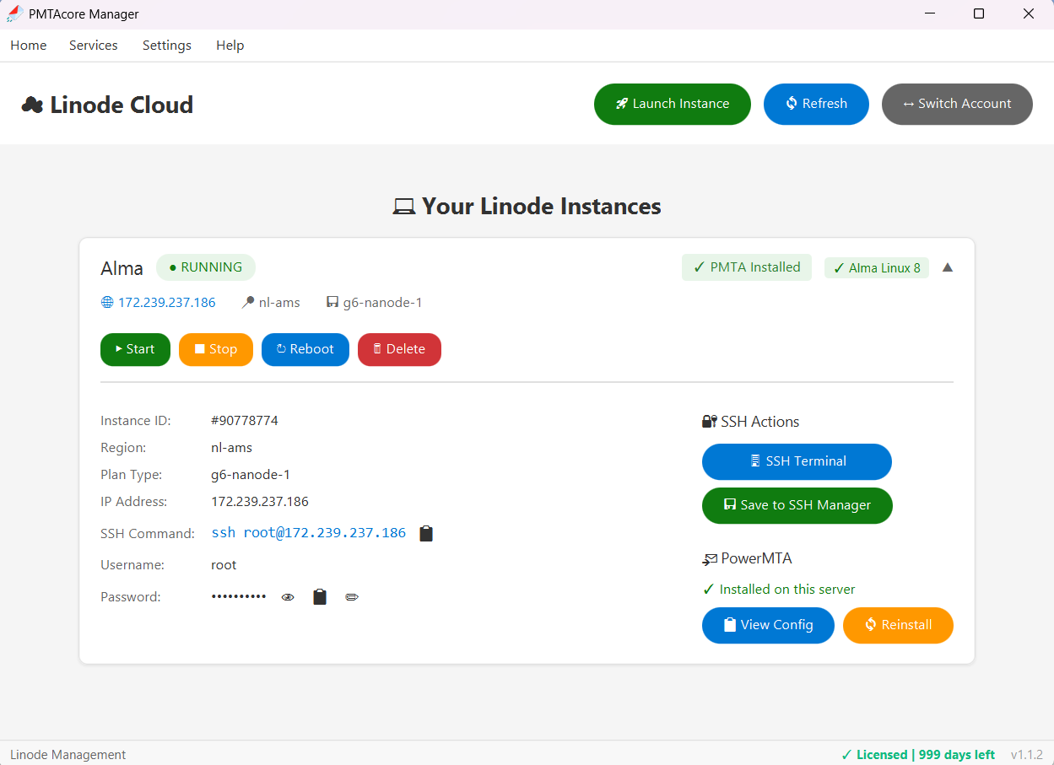
Task: Launch a new Linode instance
Action: 672,104
